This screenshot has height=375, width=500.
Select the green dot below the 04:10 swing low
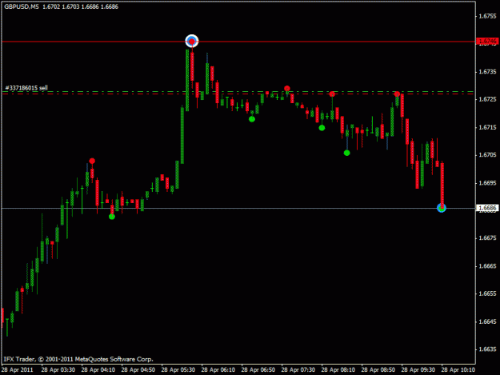(x=112, y=217)
